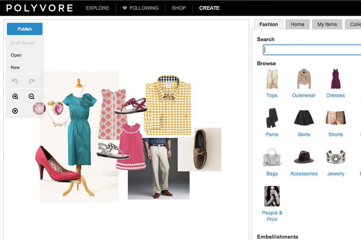
Task: Click Open in the side panel
Action: coord(16,55)
